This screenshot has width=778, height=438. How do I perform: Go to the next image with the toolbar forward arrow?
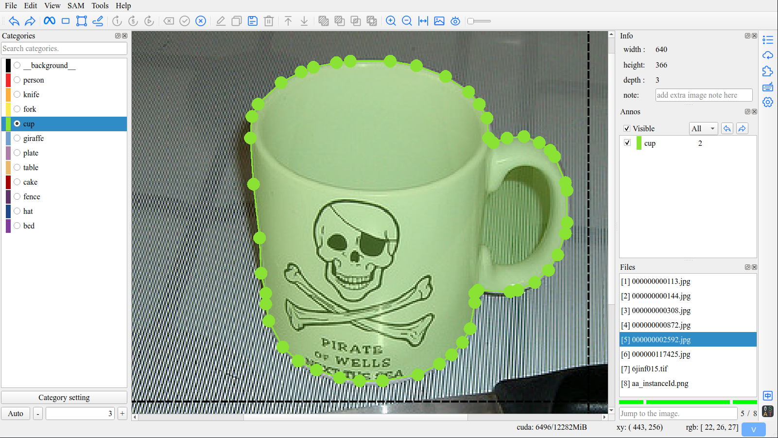tap(30, 21)
